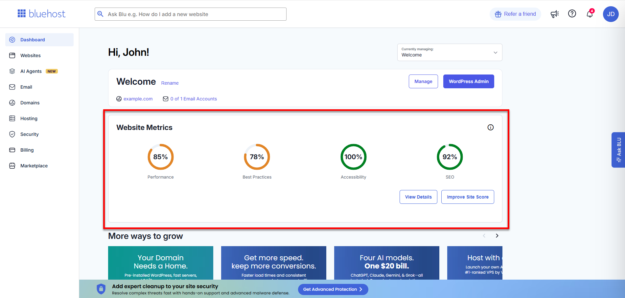Click the Website Metrics info icon
The image size is (625, 298).
pyautogui.click(x=491, y=127)
